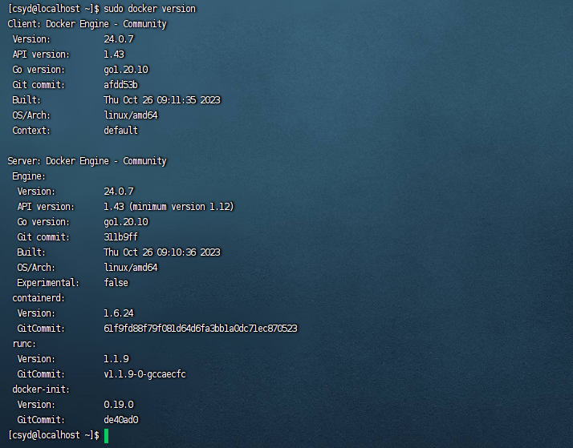
Task: Click the 'Engine:' section label
Action: pos(29,176)
